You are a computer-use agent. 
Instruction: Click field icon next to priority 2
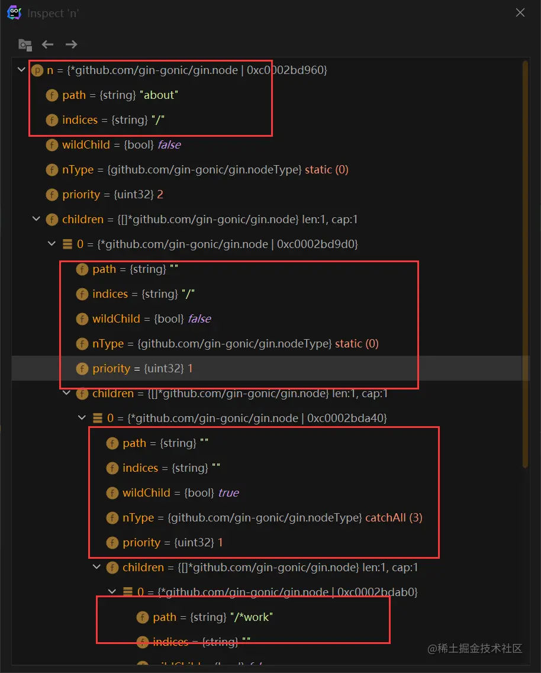[x=52, y=194]
